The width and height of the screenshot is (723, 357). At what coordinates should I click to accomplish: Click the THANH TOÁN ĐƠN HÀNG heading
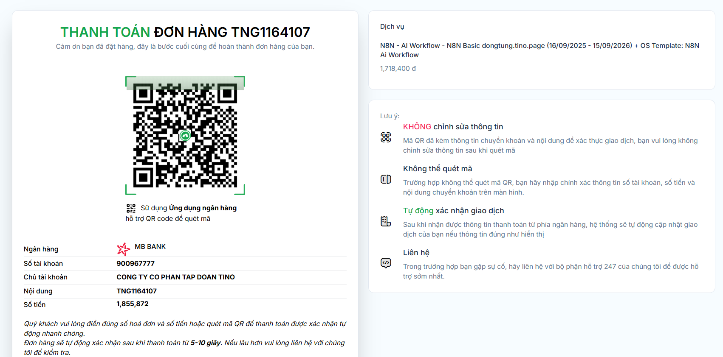coord(185,32)
